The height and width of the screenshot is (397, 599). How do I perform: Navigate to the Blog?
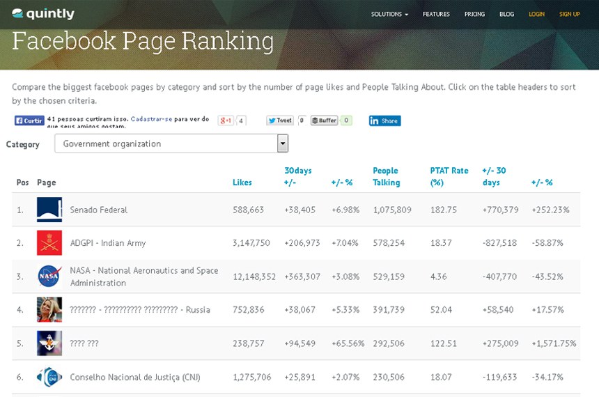point(506,14)
